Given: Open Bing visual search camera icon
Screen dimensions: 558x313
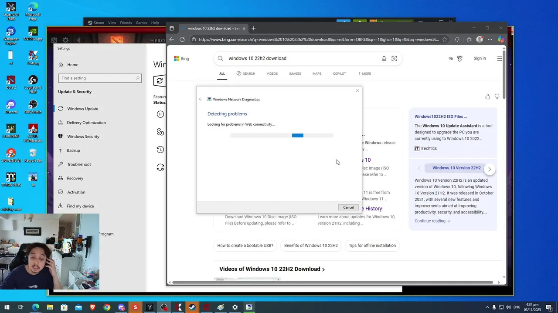Looking at the screenshot, I should tap(395, 59).
